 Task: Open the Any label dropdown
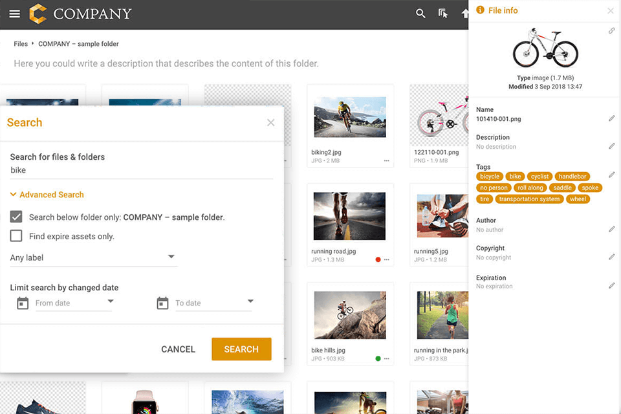point(93,257)
